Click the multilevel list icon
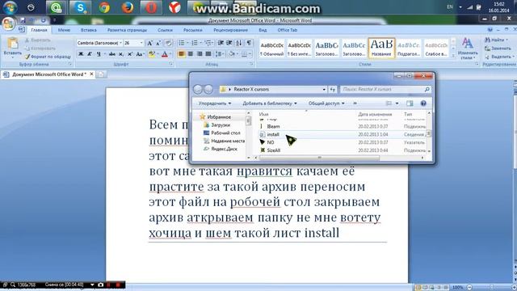Viewport: 517px width, 291px height. click(208, 43)
